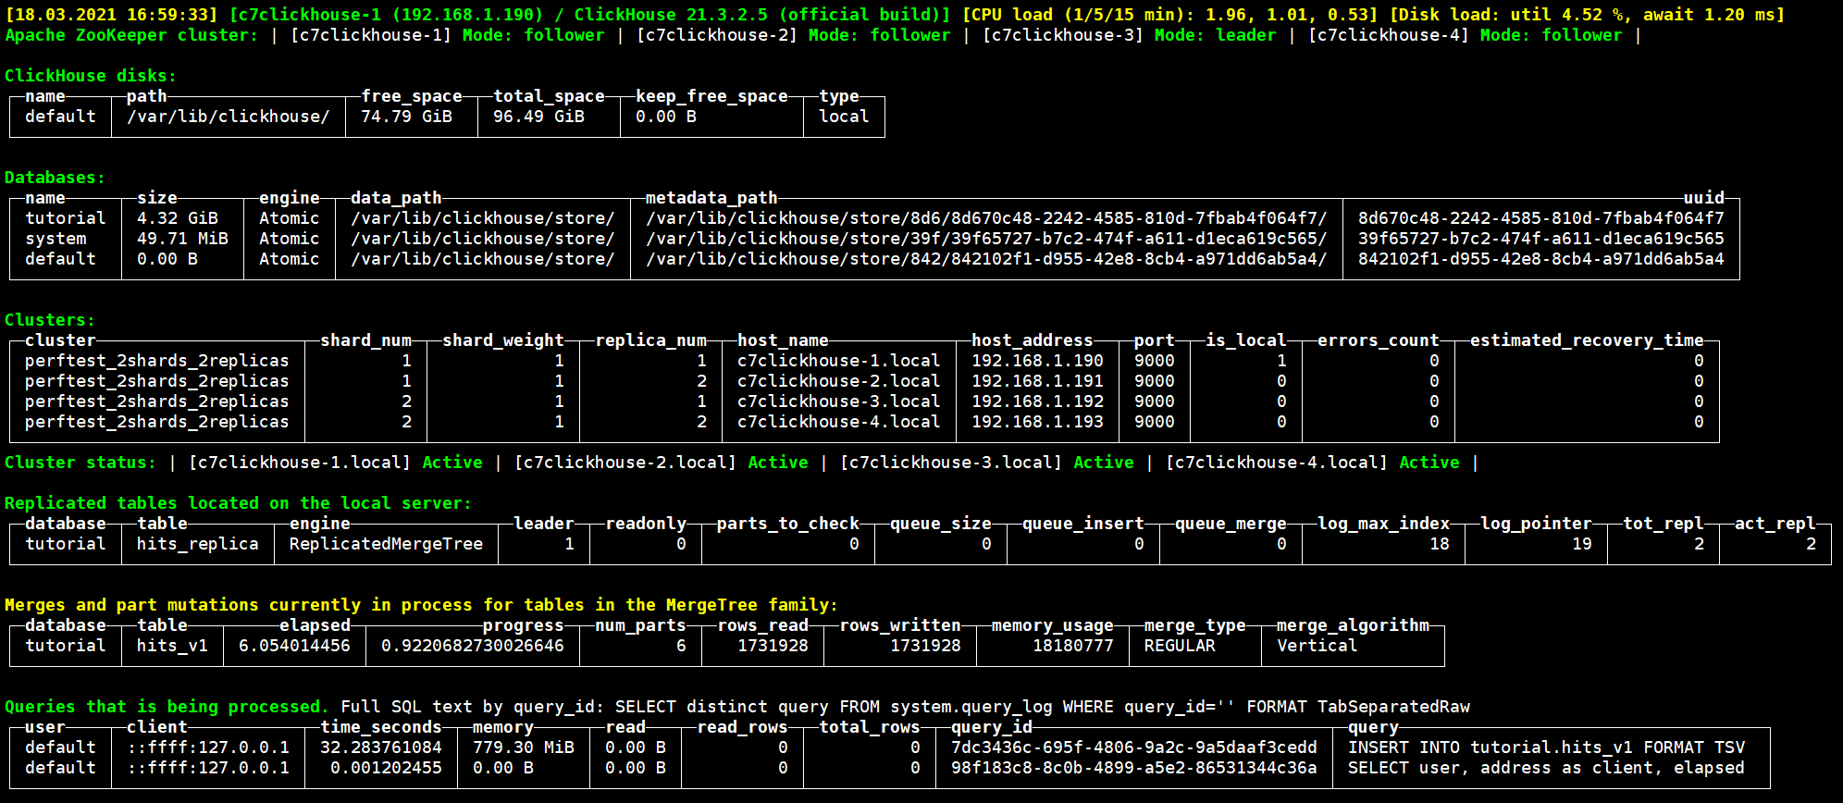Click the 'hits_v1' table name in merges

tap(172, 646)
